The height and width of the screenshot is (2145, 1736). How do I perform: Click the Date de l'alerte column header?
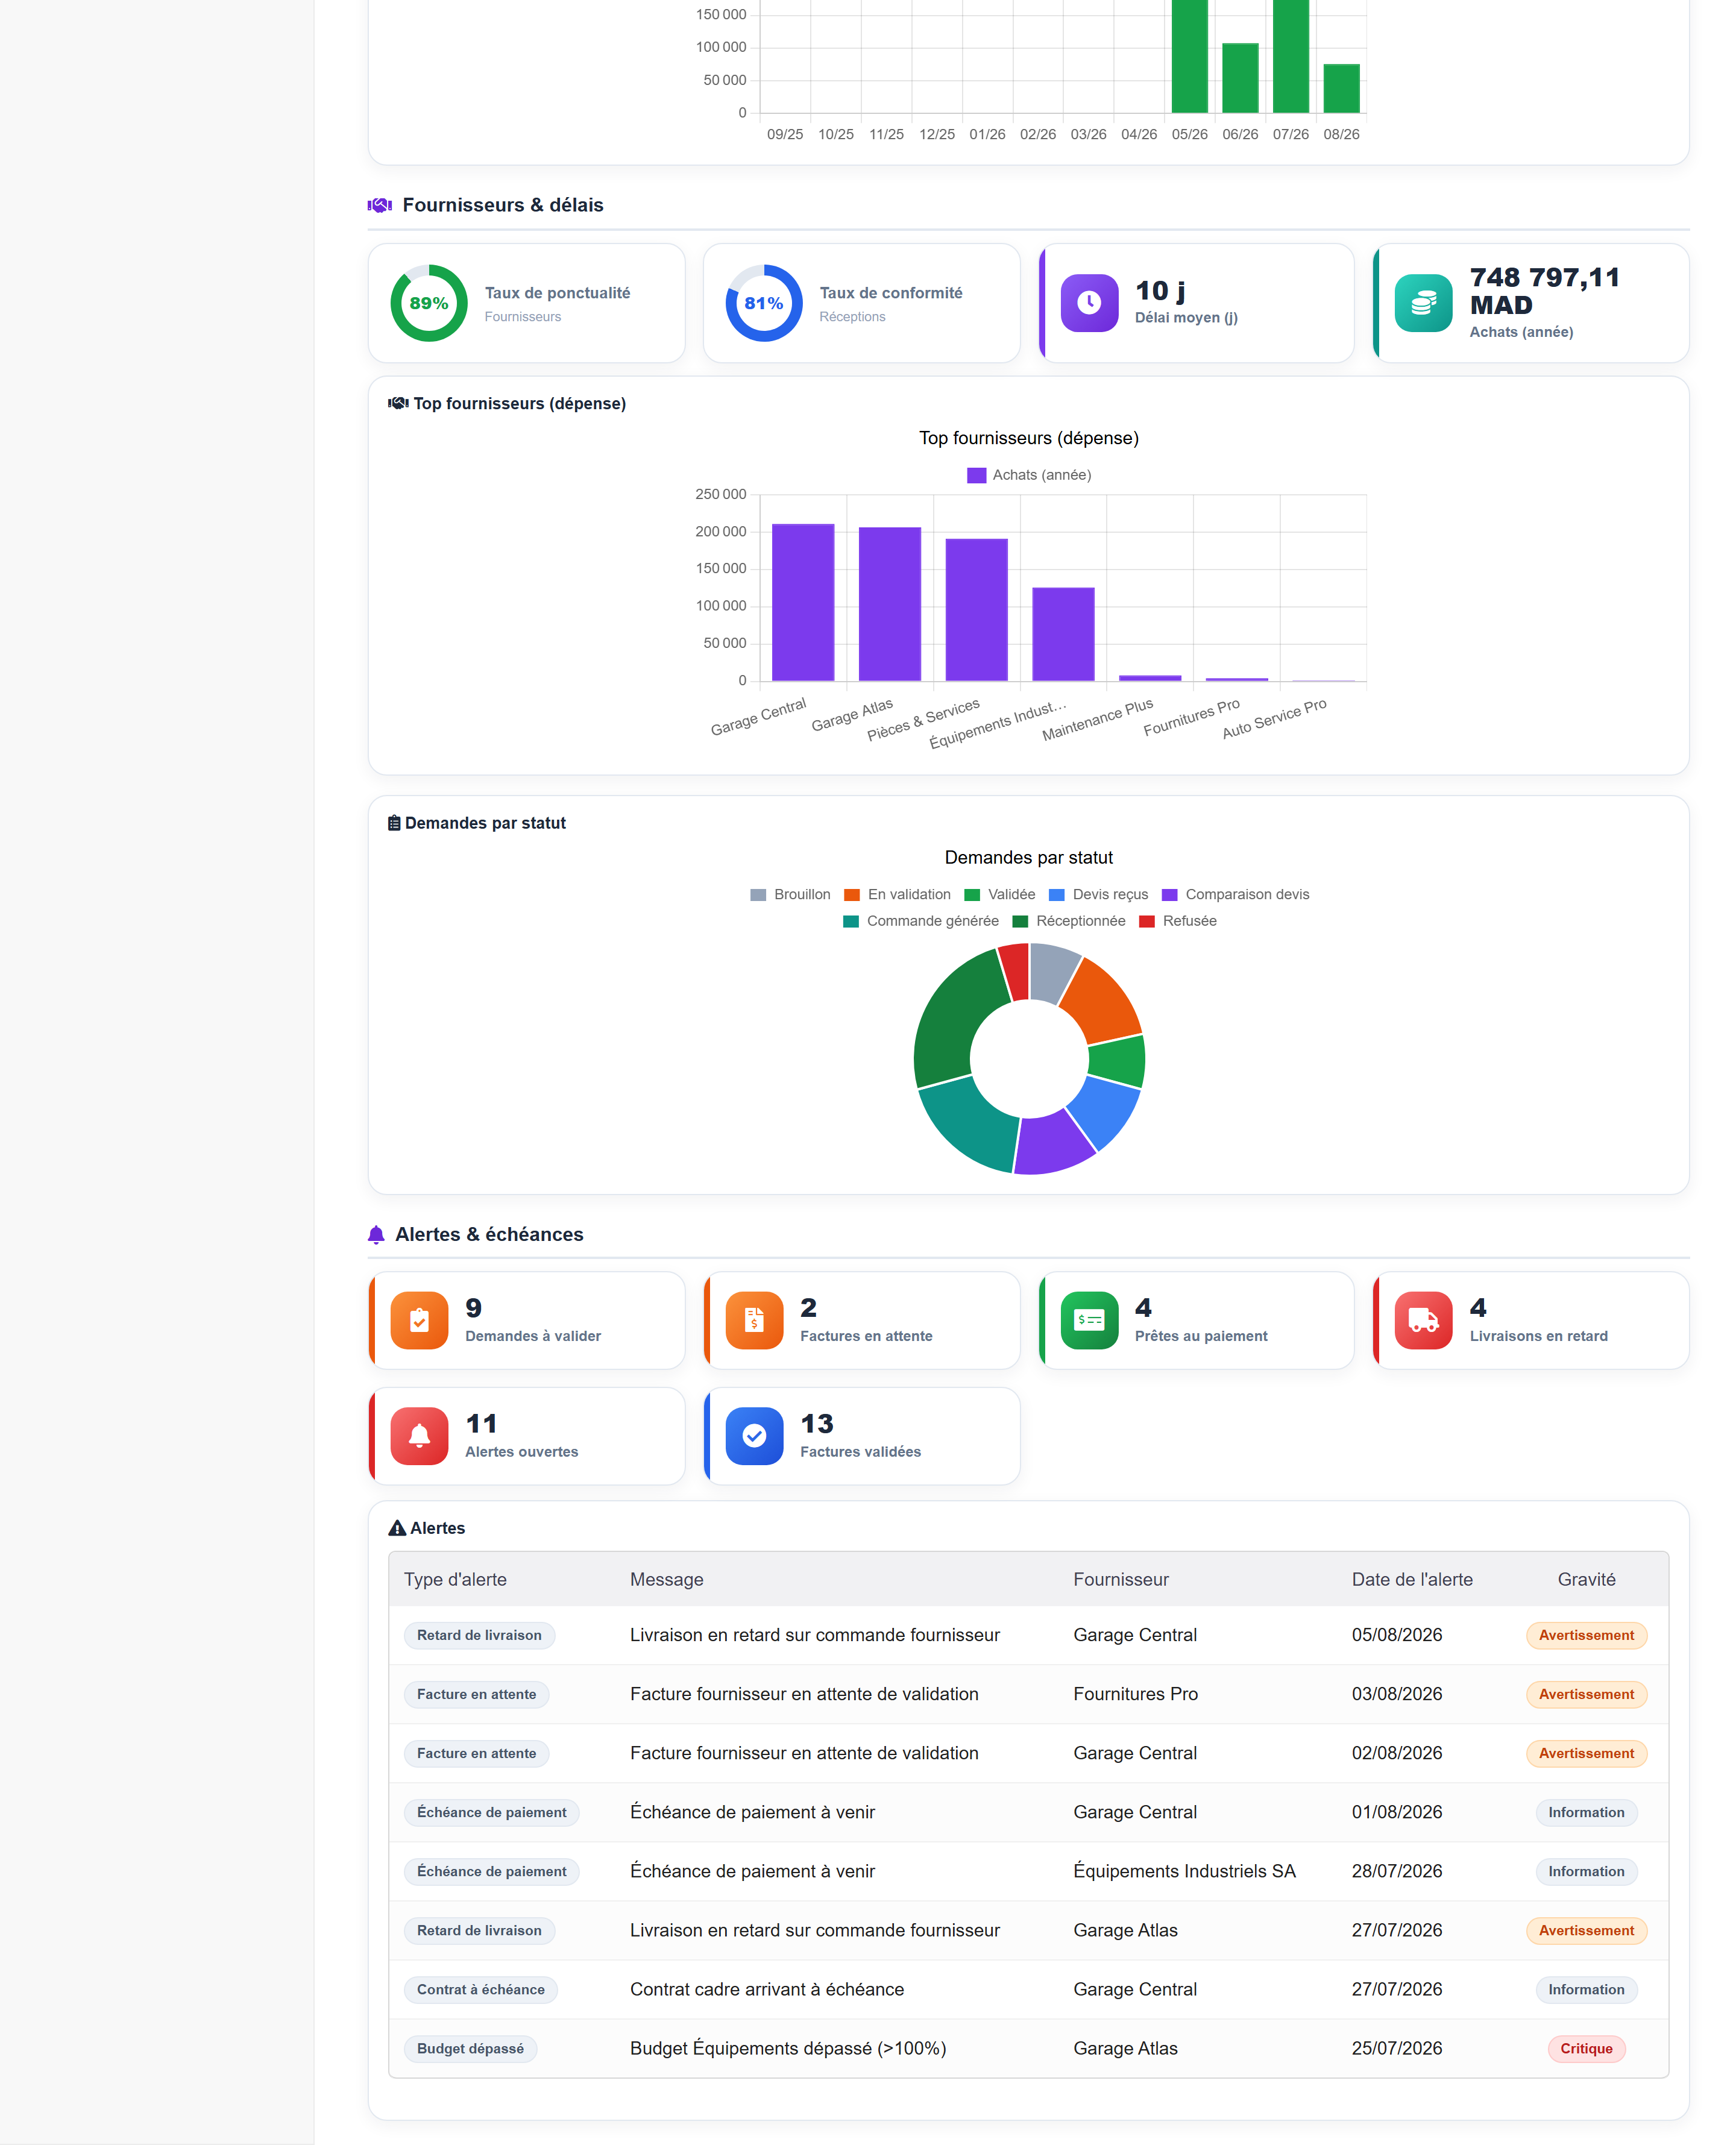(1412, 1579)
